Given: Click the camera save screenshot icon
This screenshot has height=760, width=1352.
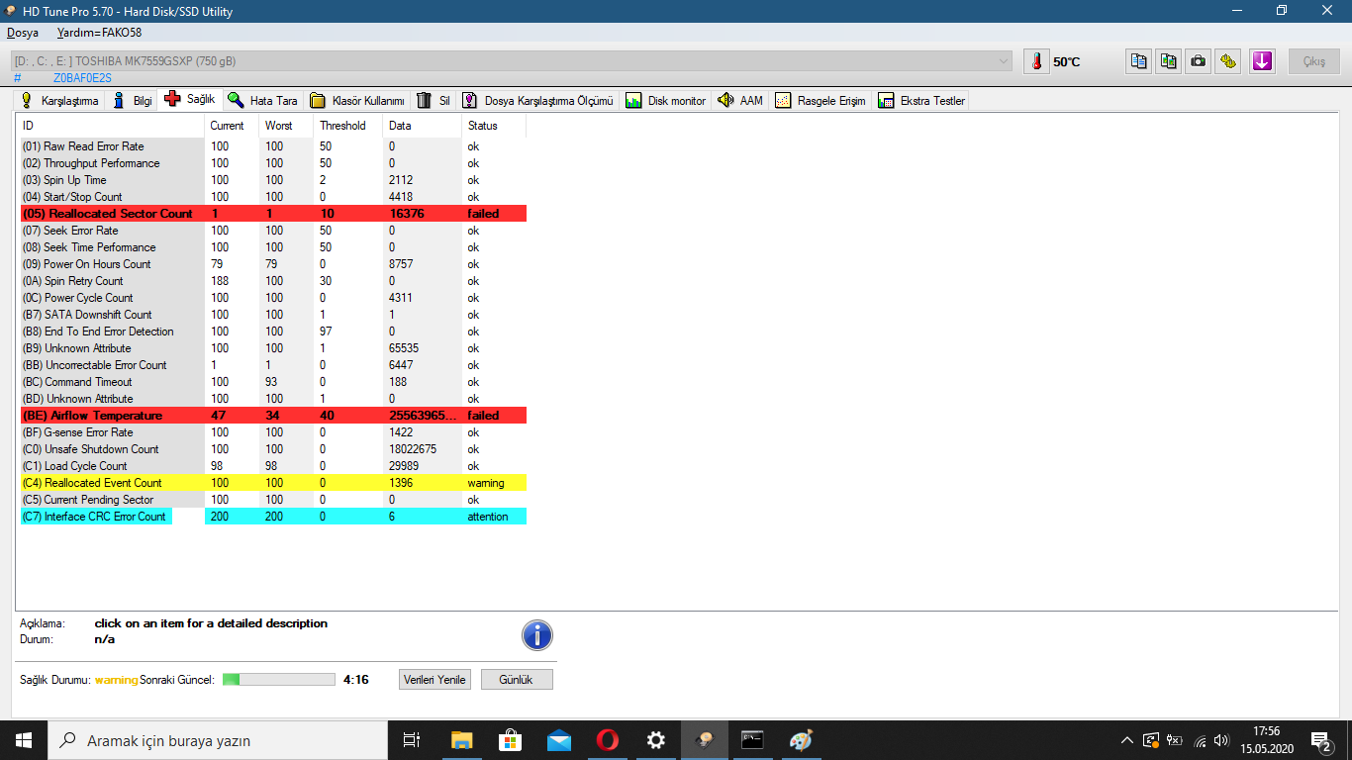Looking at the screenshot, I should [x=1199, y=61].
